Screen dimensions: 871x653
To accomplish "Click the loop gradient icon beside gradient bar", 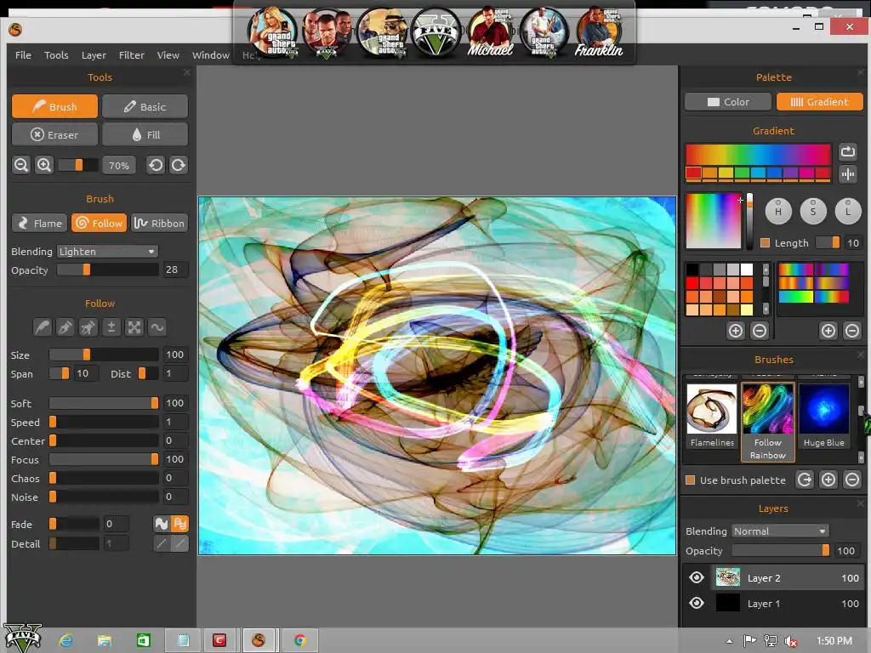I will point(848,151).
